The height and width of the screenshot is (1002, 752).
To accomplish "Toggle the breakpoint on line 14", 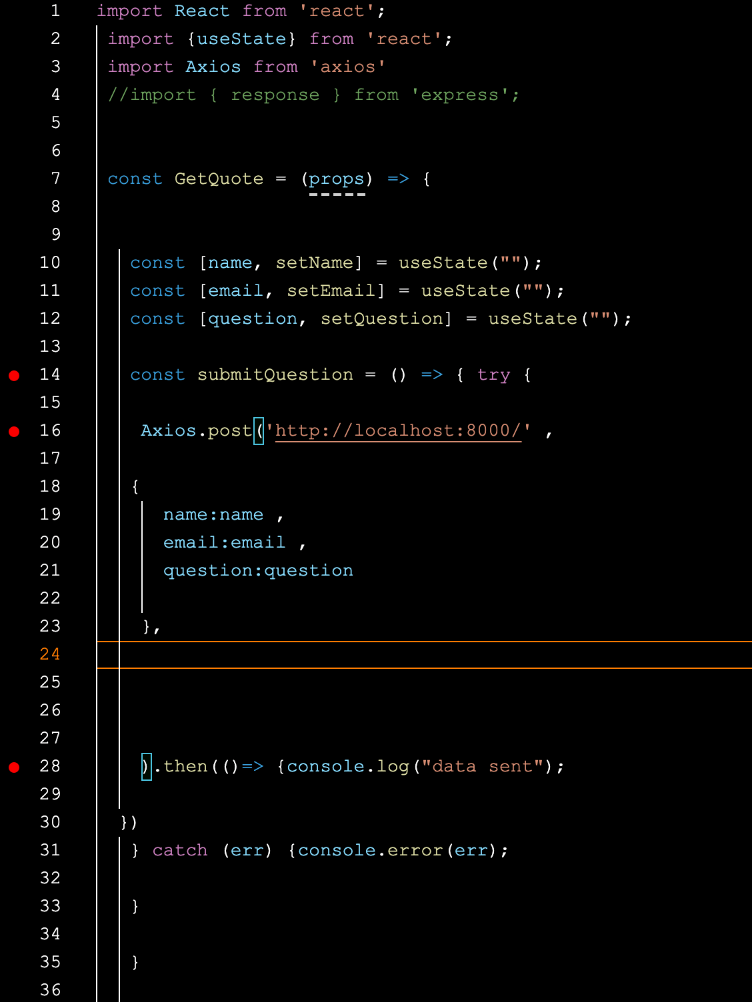I will [13, 375].
